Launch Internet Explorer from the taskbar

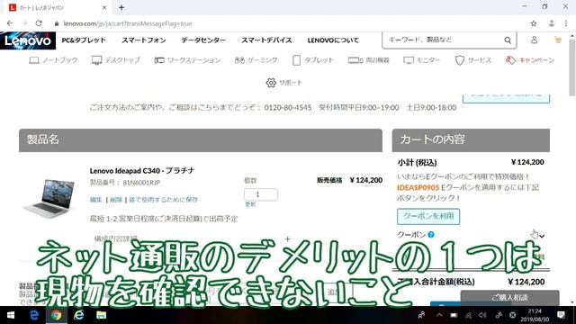click(78, 315)
